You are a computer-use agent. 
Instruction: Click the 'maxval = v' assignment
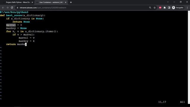click(26, 38)
